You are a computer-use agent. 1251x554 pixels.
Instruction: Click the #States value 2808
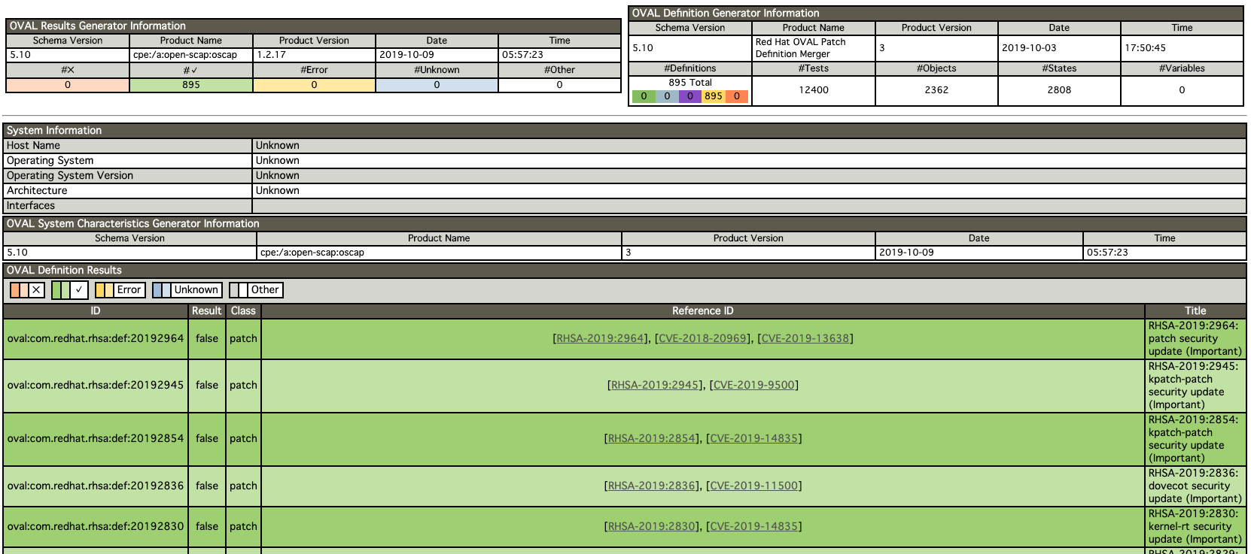point(1059,89)
